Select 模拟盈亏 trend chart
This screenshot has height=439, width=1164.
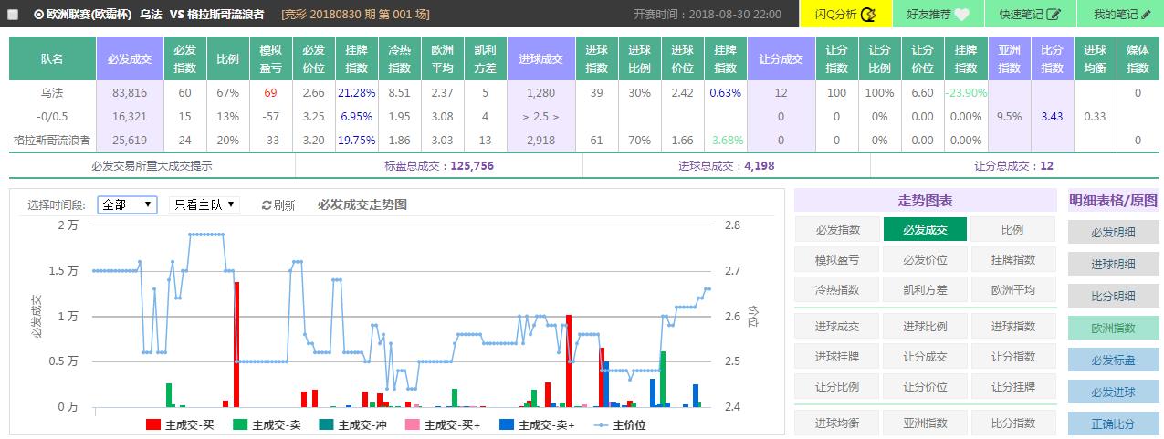[x=837, y=259]
